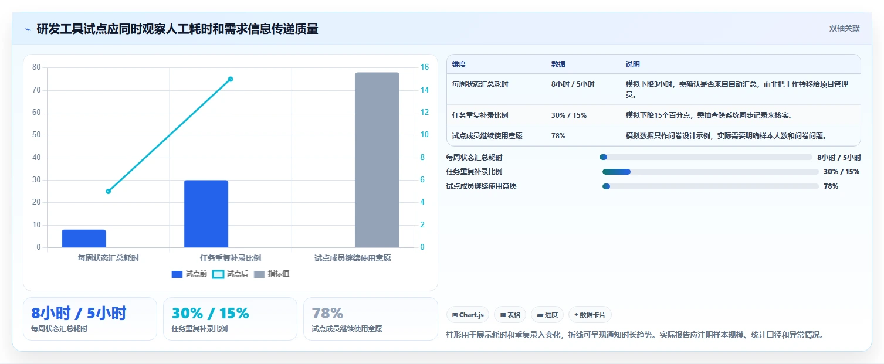This screenshot has width=884, height=364.
Task: Click the lightning icon beside the page title
Action: click(28, 29)
